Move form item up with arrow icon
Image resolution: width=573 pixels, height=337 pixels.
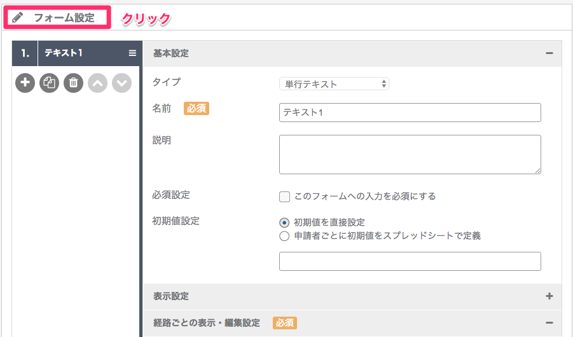(97, 83)
